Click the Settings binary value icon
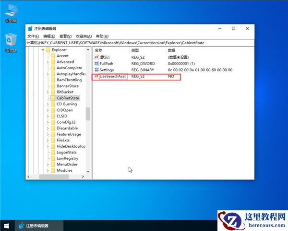This screenshot has height=231, width=288. click(x=96, y=70)
